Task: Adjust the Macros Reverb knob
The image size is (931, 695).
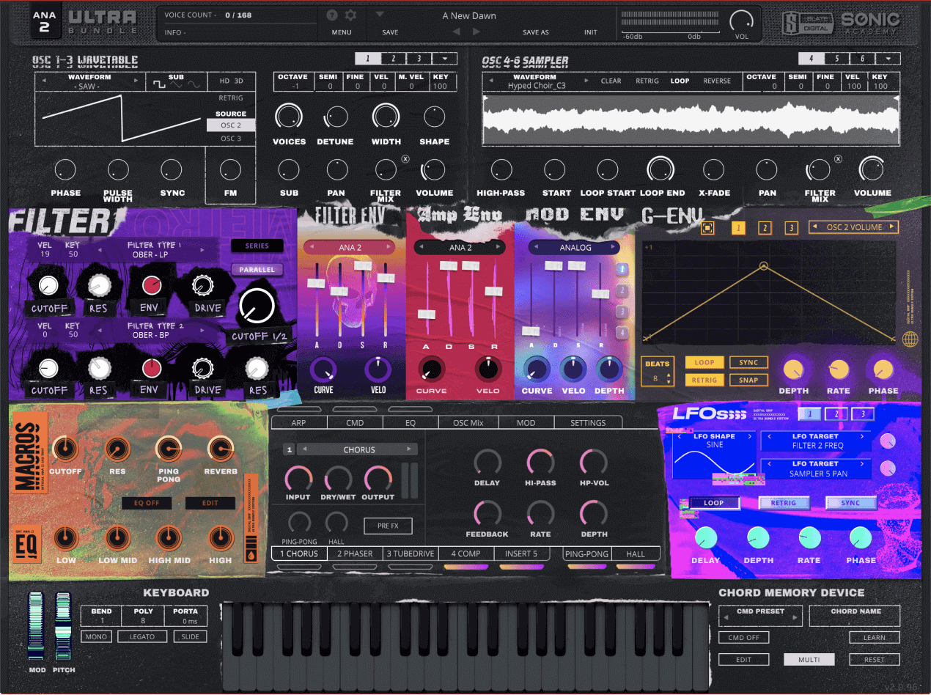Action: pos(220,449)
